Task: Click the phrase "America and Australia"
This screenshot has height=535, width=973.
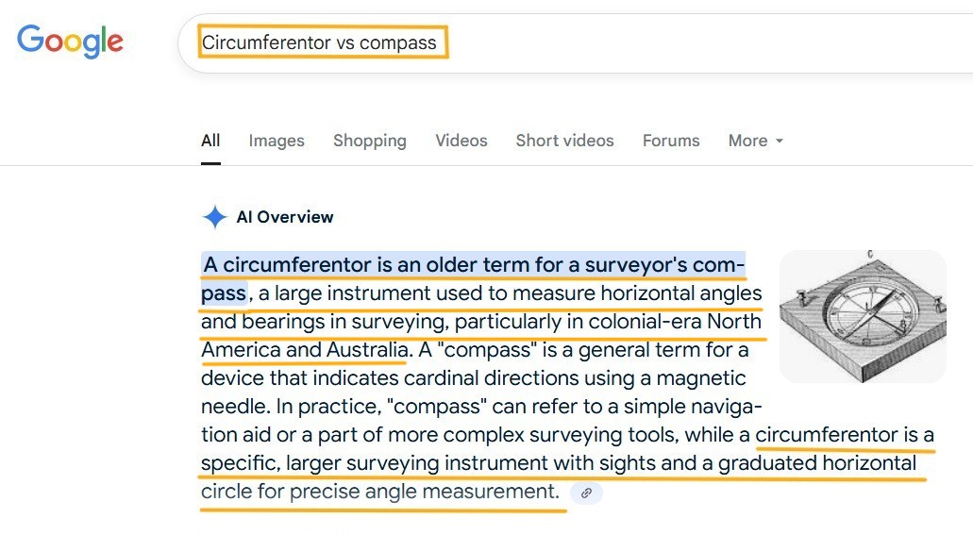Action: click(x=304, y=350)
